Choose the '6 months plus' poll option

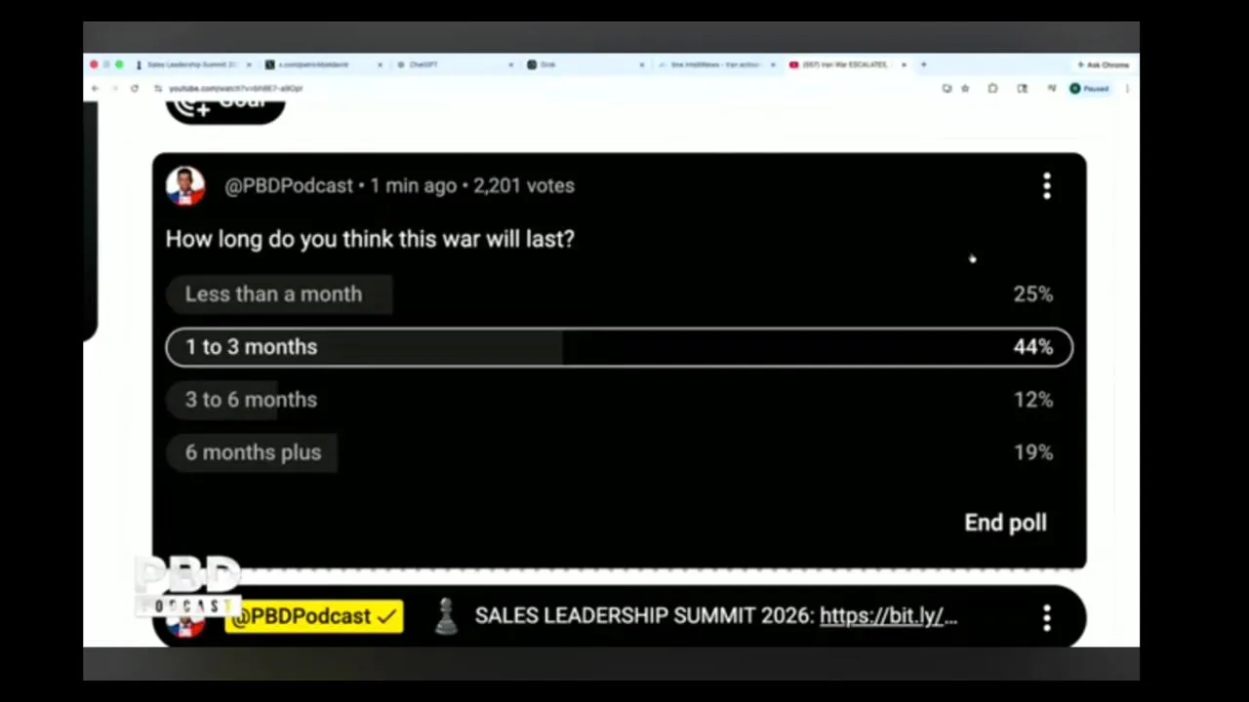[619, 452]
